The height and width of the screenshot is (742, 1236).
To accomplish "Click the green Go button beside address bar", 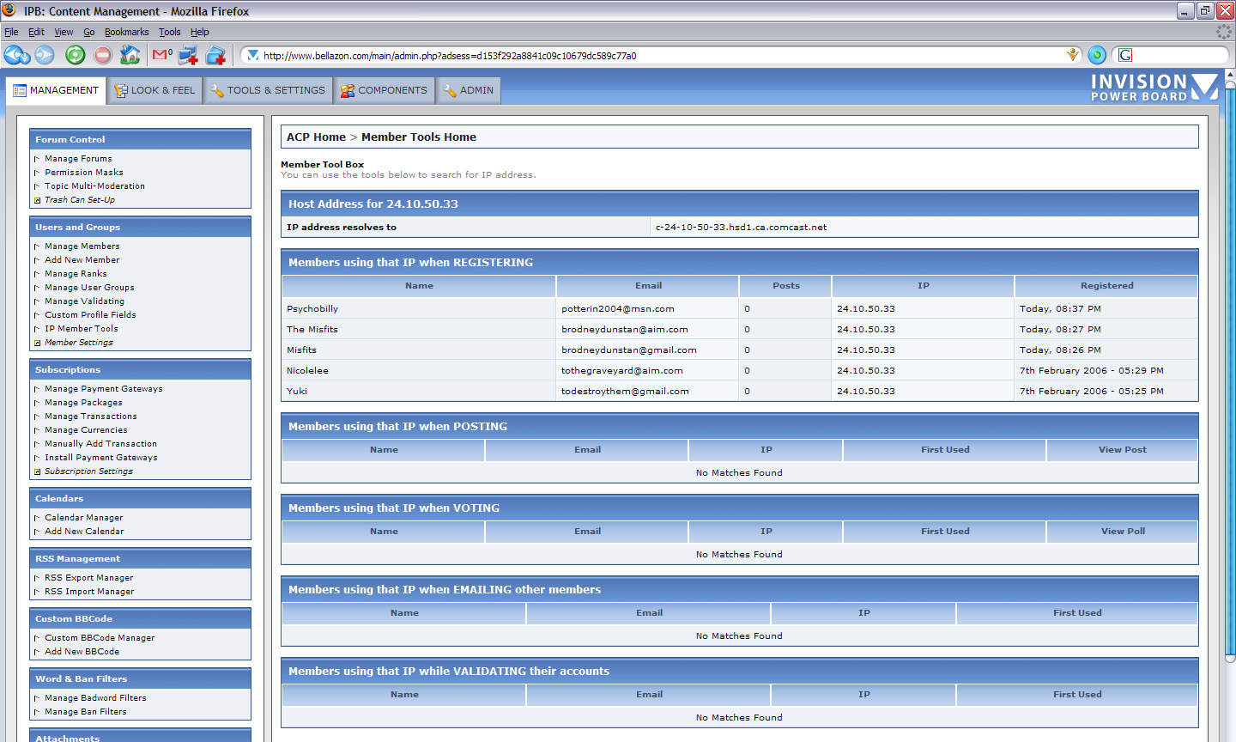I will click(1097, 55).
